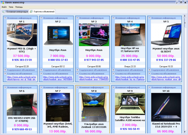Collapse Ссылка на объявление in card № 1
The height and width of the screenshot is (135, 188).
coord(5,74)
